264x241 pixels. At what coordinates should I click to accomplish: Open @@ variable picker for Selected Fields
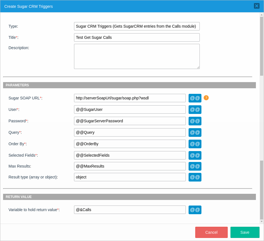point(195,155)
